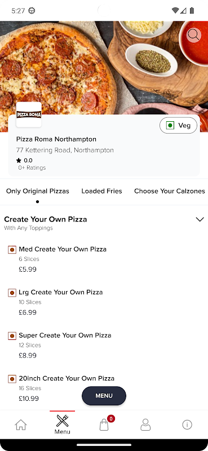
Task: Select the Only Original Pizzas tab
Action: click(38, 191)
